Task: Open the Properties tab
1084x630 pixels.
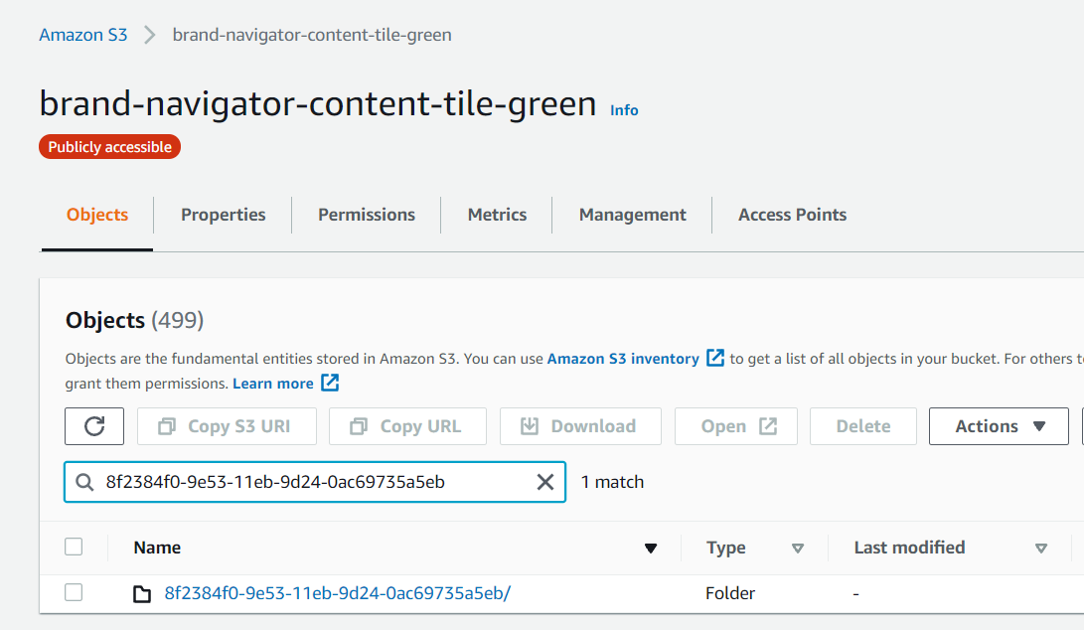Action: point(224,215)
